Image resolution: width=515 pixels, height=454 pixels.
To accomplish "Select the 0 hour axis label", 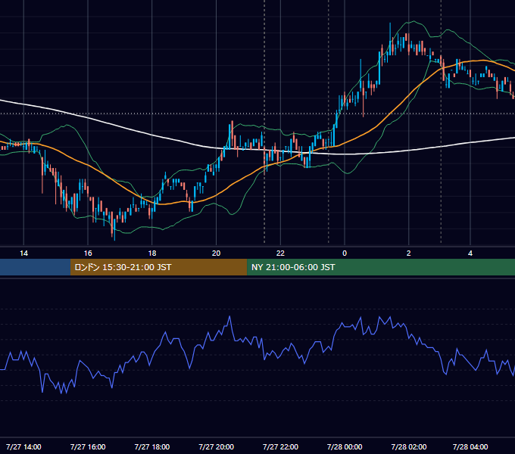I will coord(345,253).
